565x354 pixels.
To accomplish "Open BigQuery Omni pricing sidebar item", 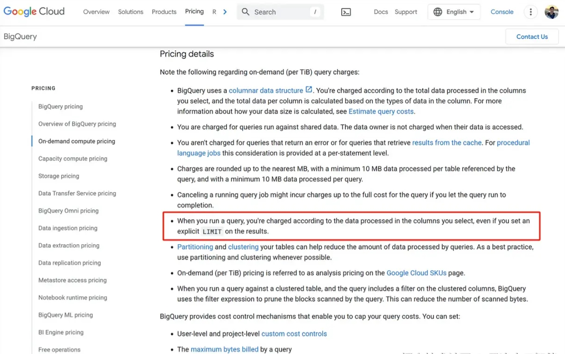I will click(x=68, y=211).
